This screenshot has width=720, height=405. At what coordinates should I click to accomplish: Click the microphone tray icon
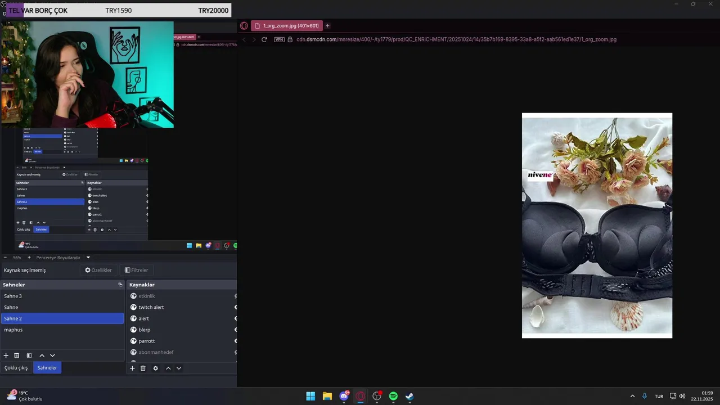point(645,396)
